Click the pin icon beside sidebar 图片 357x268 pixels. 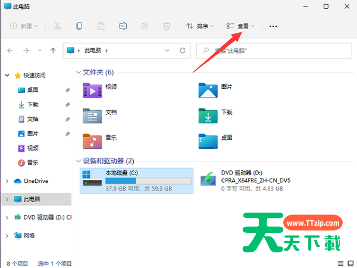pos(68,134)
